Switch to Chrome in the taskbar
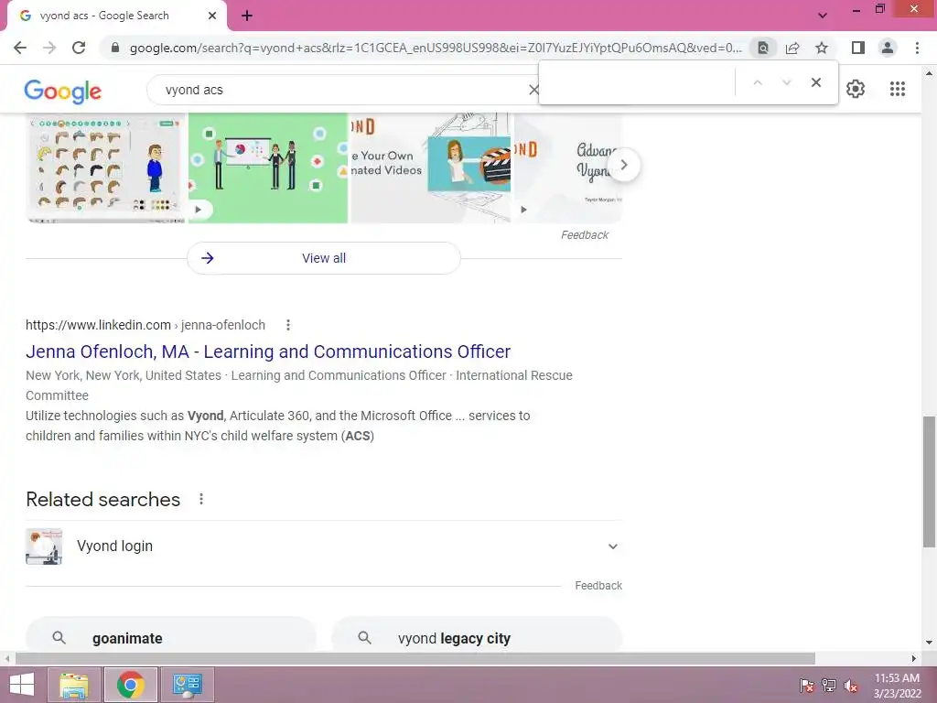The height and width of the screenshot is (703, 937). point(131,685)
